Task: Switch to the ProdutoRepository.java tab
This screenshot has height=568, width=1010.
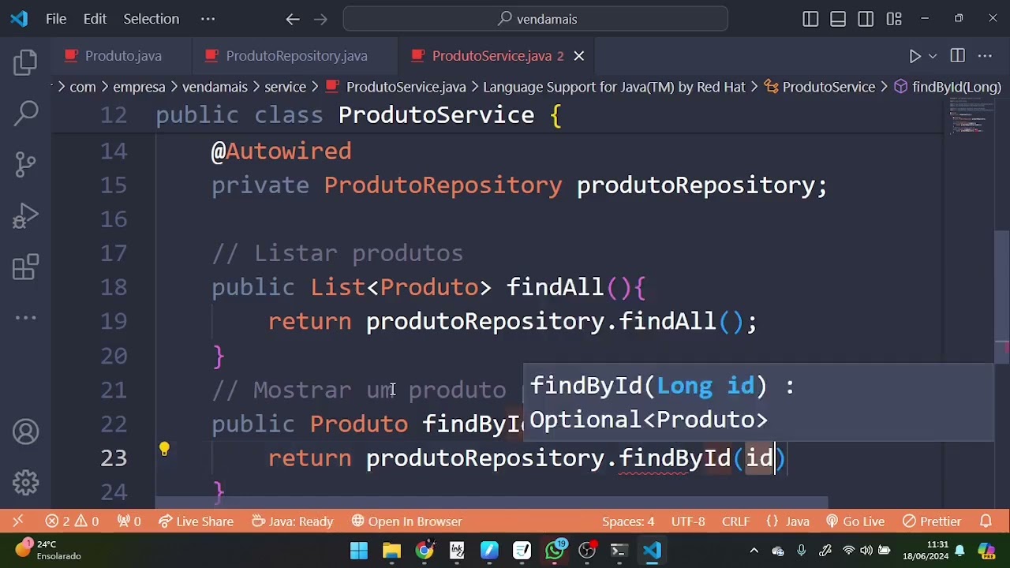Action: click(296, 56)
